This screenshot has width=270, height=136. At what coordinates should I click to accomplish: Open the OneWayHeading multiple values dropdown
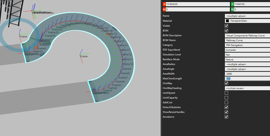point(247,88)
